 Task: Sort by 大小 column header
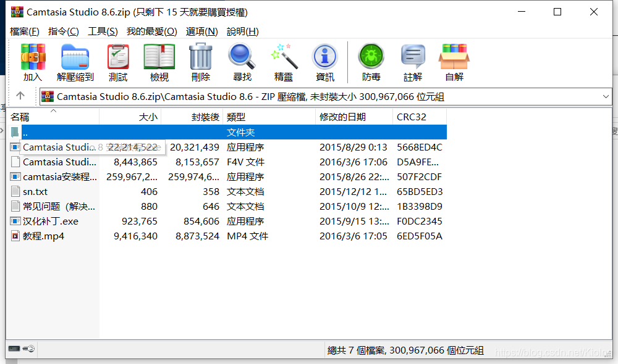point(130,117)
